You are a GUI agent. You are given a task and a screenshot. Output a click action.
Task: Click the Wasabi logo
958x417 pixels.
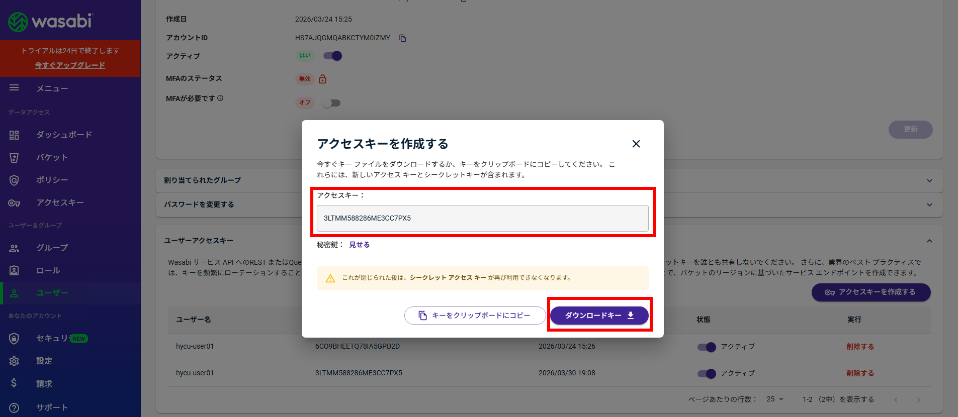click(x=50, y=21)
